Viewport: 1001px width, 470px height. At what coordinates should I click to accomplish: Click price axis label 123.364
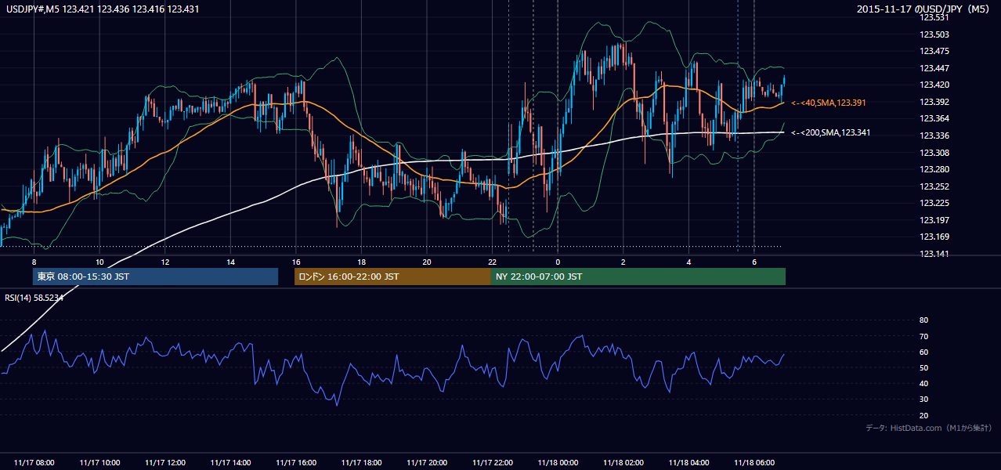934,119
